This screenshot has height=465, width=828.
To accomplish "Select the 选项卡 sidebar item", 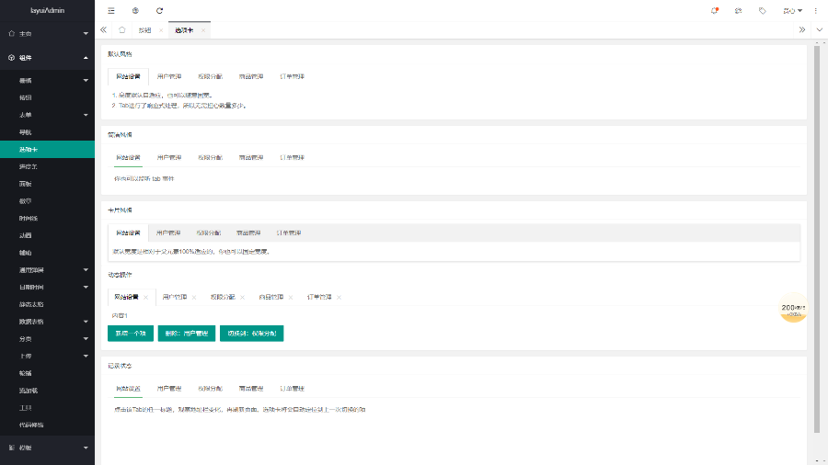I will (x=48, y=150).
